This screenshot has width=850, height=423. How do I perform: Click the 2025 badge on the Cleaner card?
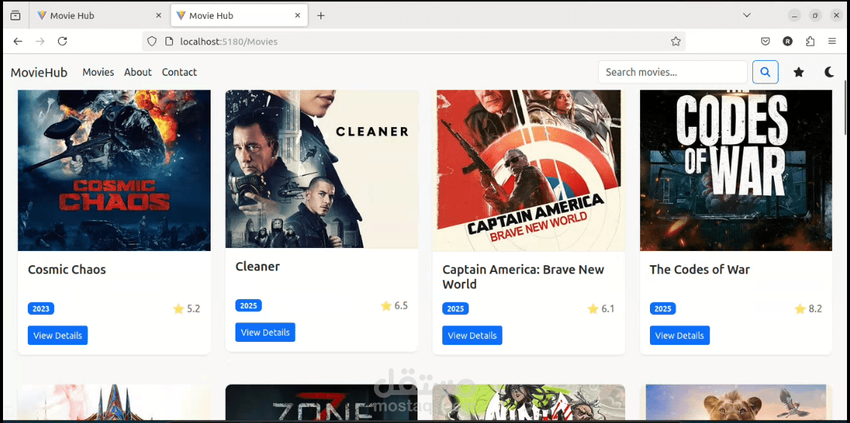(x=248, y=306)
